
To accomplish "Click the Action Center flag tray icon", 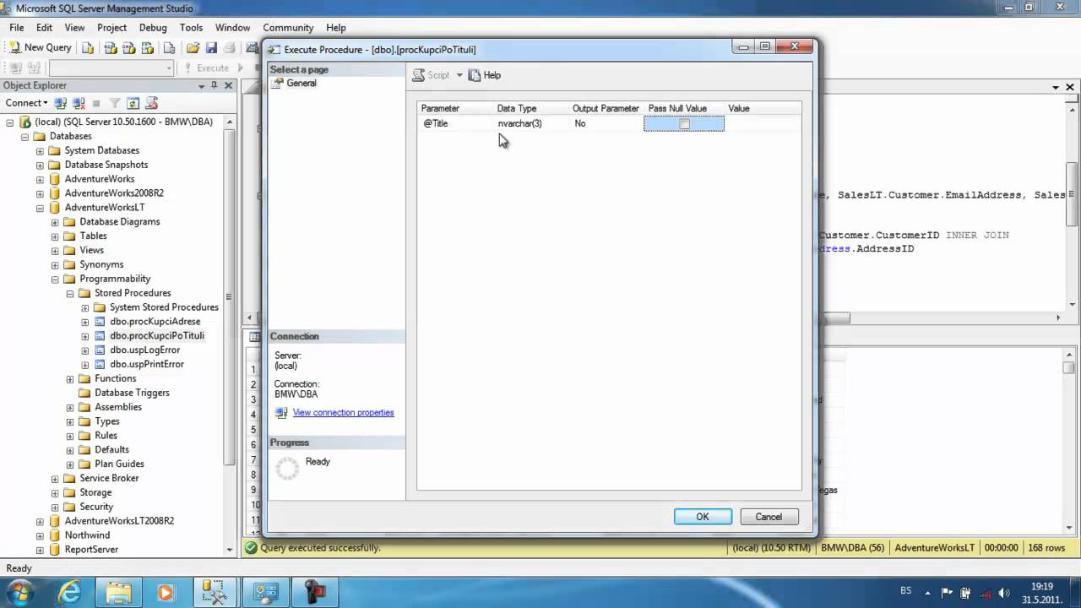I will click(x=947, y=593).
